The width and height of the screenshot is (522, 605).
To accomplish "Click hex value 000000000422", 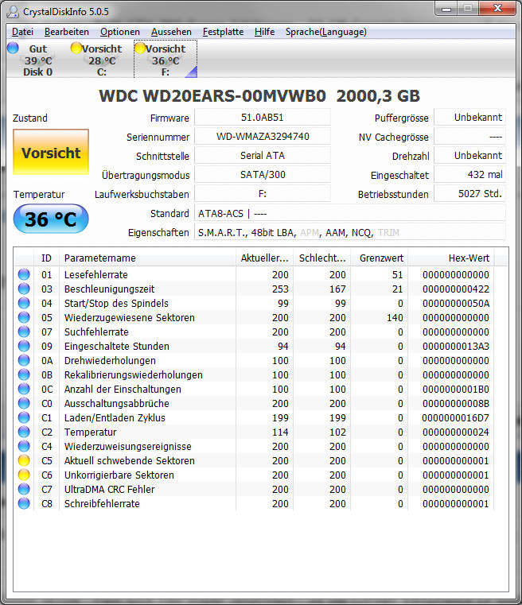I will click(x=456, y=289).
